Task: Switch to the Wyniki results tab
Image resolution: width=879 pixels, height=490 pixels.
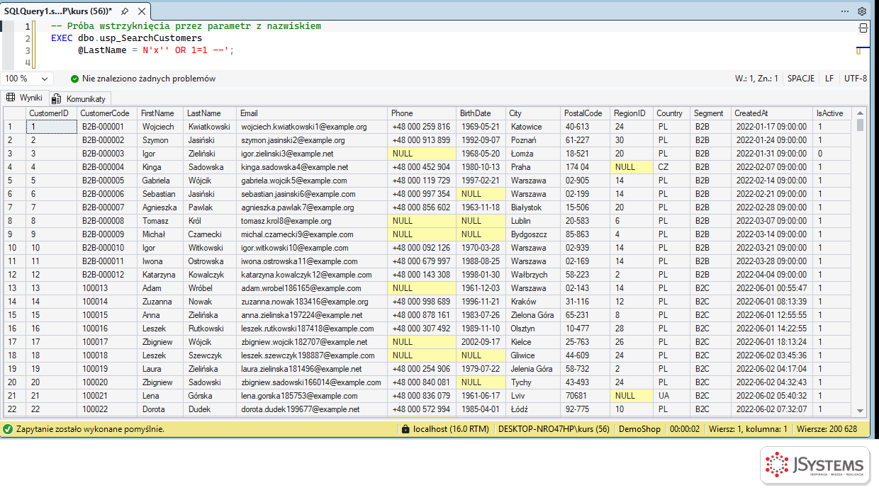Action: [25, 98]
